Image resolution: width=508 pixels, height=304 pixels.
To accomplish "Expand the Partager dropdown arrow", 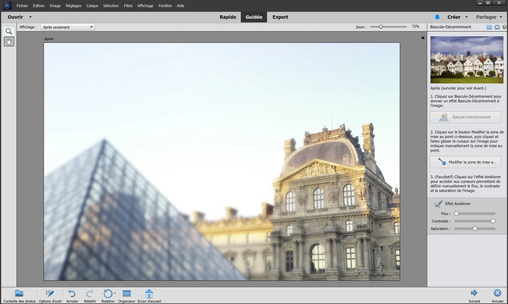I will coord(501,17).
